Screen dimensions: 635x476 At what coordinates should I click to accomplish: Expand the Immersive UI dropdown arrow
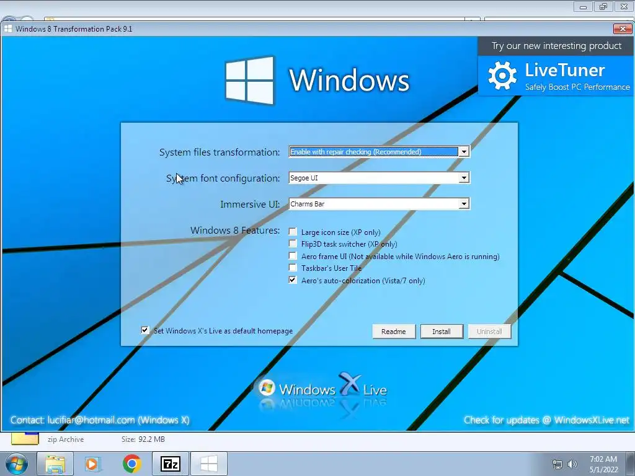[464, 203]
